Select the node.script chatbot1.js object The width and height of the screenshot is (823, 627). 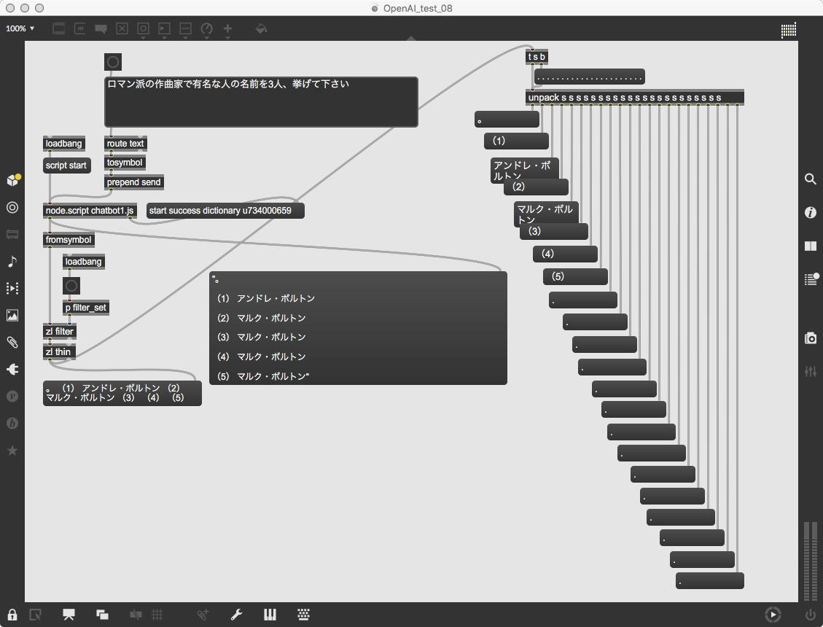click(x=90, y=211)
